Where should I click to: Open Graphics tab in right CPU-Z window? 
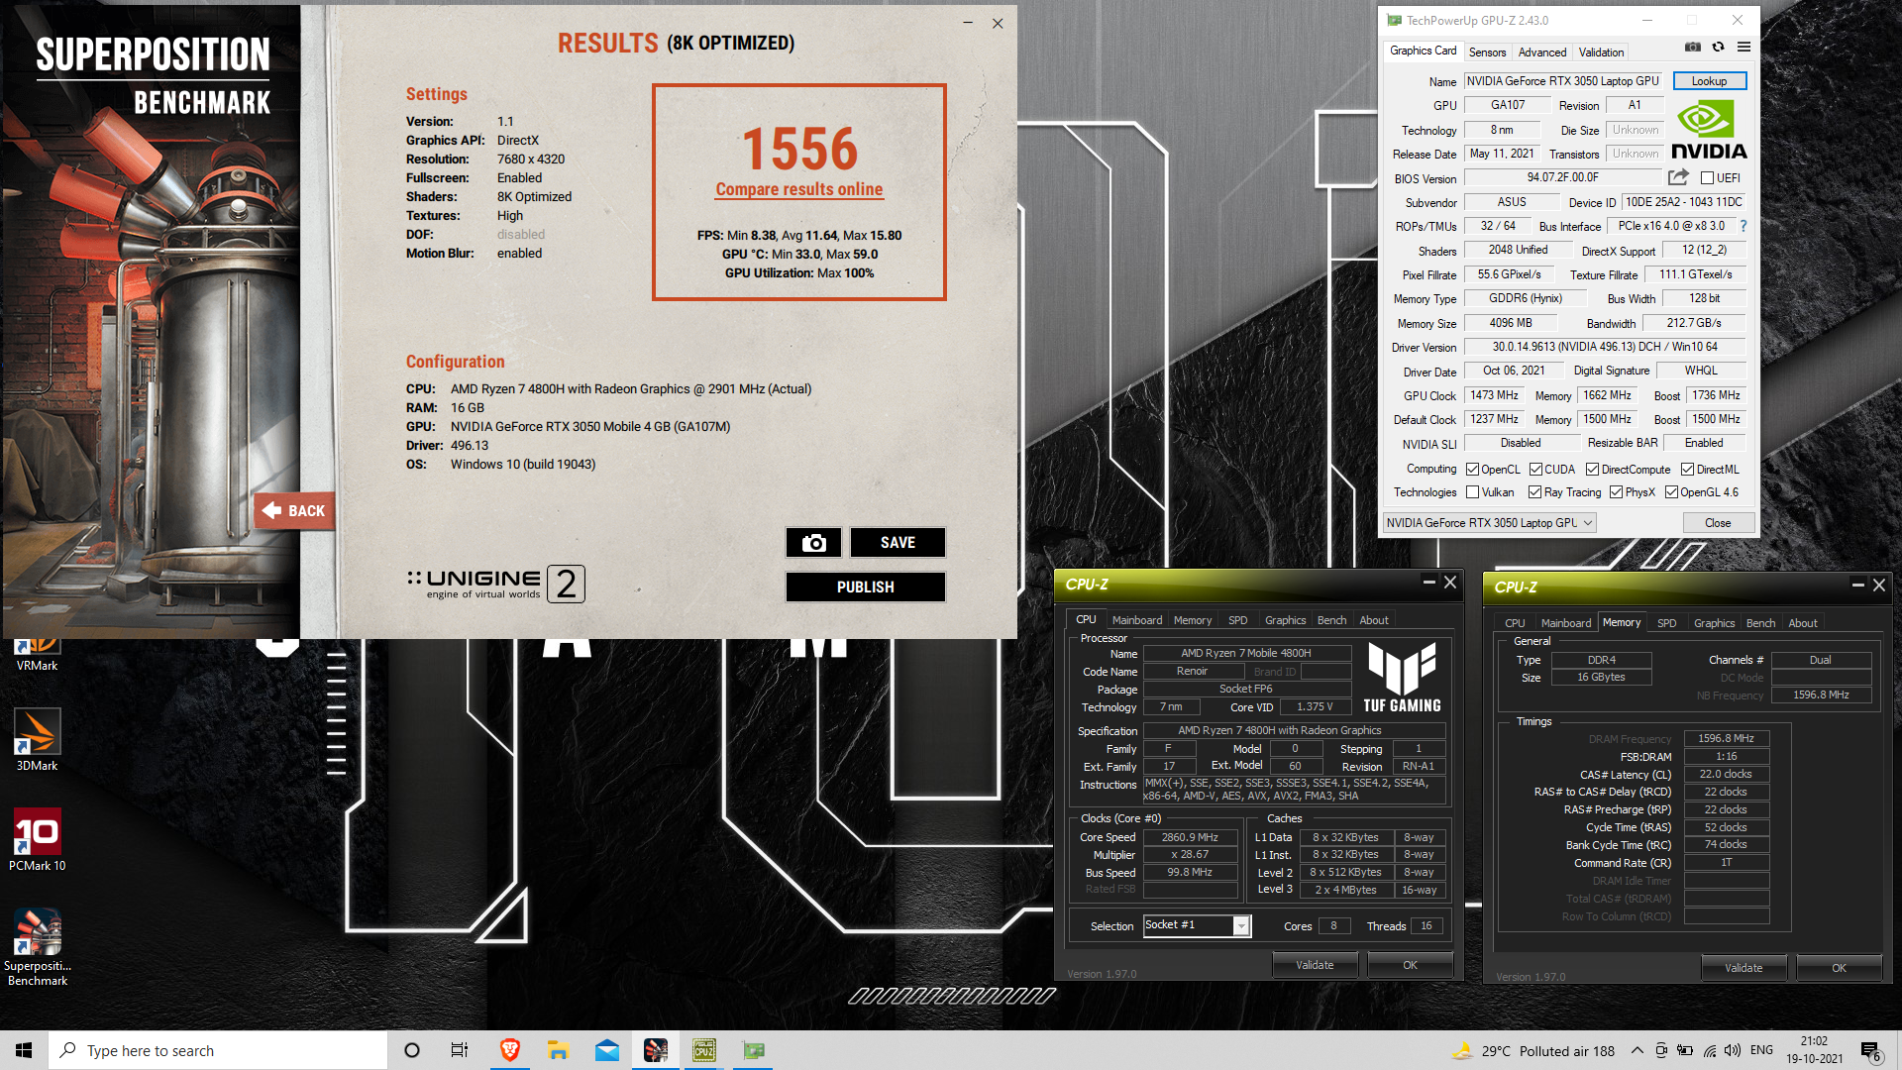[1714, 623]
